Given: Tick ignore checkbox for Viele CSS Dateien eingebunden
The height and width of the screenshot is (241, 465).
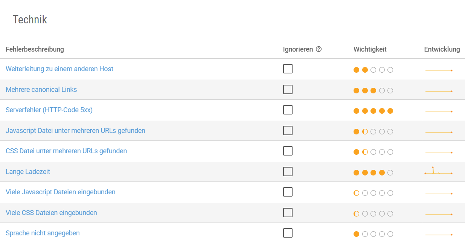Looking at the screenshot, I should click(288, 212).
